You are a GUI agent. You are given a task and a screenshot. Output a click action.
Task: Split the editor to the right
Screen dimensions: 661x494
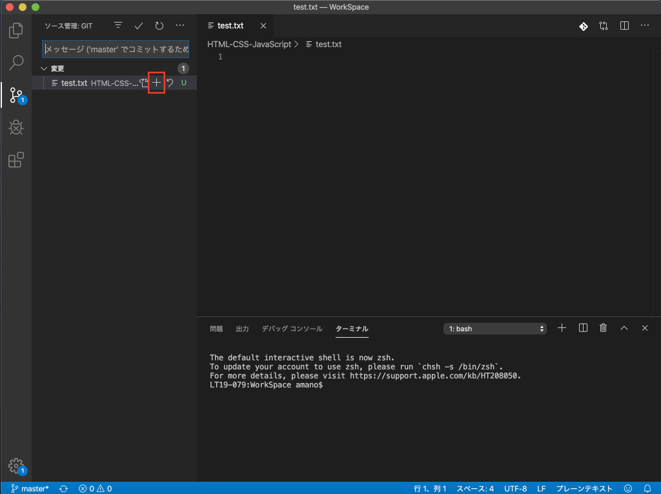[x=624, y=26]
